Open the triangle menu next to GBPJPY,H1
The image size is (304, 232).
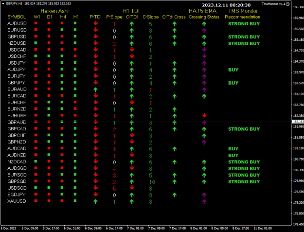[3, 4]
